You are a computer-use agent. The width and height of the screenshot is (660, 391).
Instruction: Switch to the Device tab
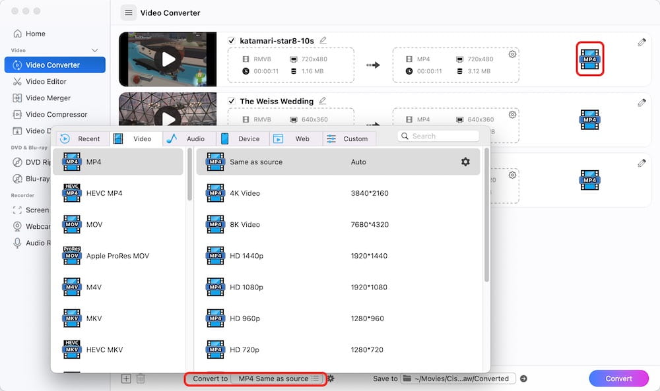click(x=243, y=138)
